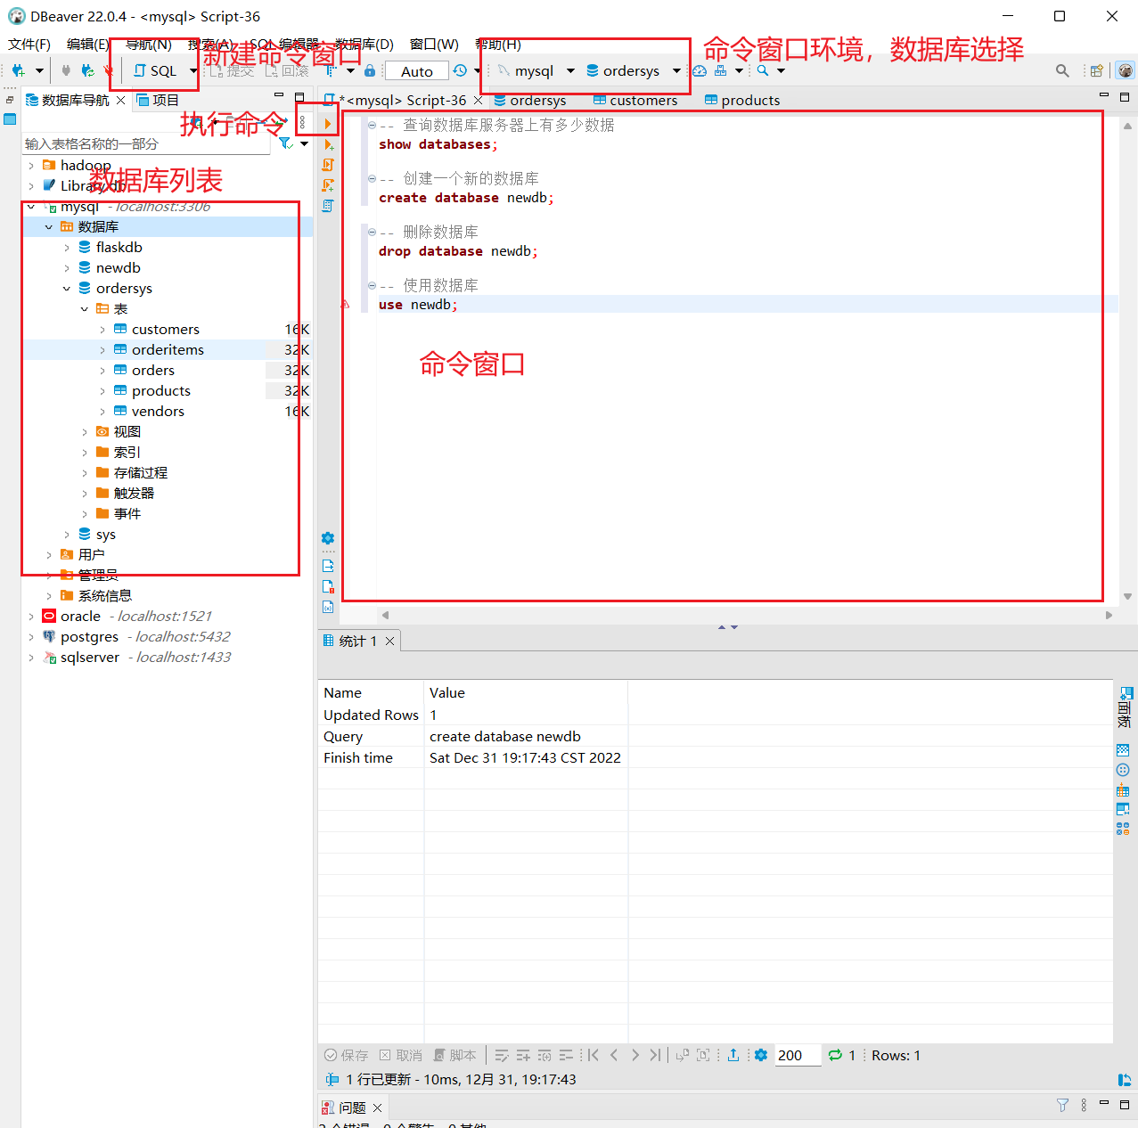Switch to the ordersys editor tab
Screen dimensions: 1138x1128
(530, 100)
